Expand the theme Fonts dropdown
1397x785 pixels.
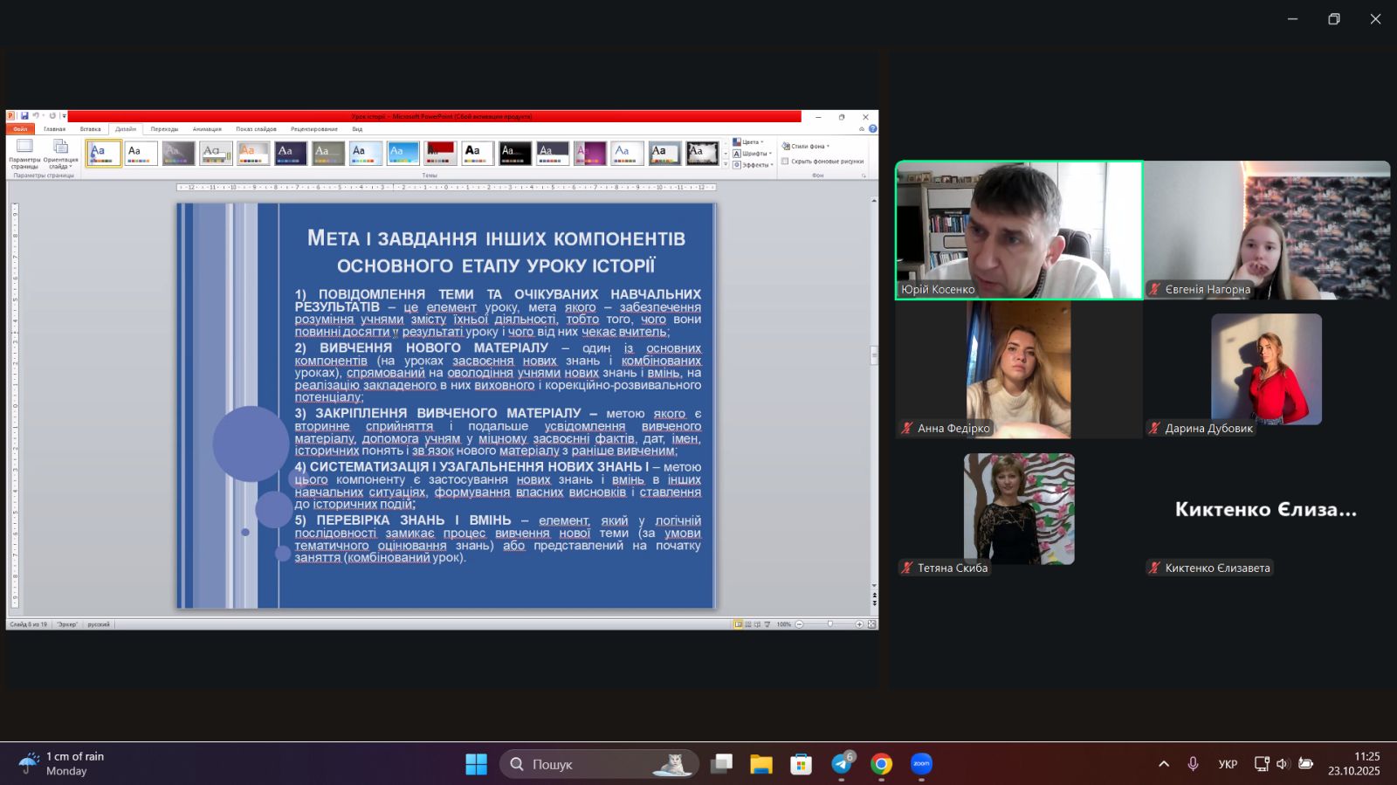(x=751, y=154)
